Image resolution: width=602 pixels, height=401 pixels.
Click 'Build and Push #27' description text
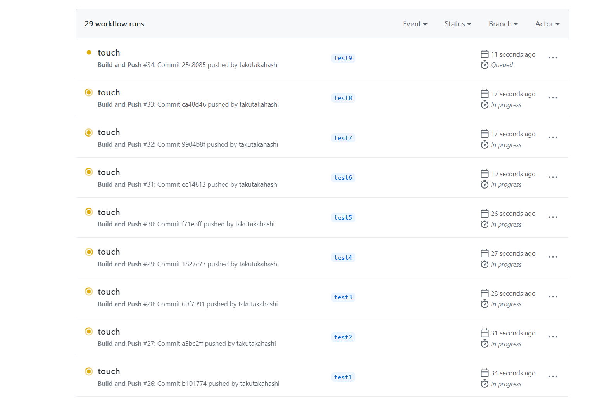click(187, 344)
